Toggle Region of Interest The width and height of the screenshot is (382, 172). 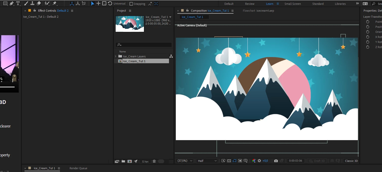(x=240, y=161)
